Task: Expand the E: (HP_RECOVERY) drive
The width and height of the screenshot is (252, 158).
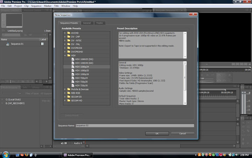Action: tap(2, 103)
